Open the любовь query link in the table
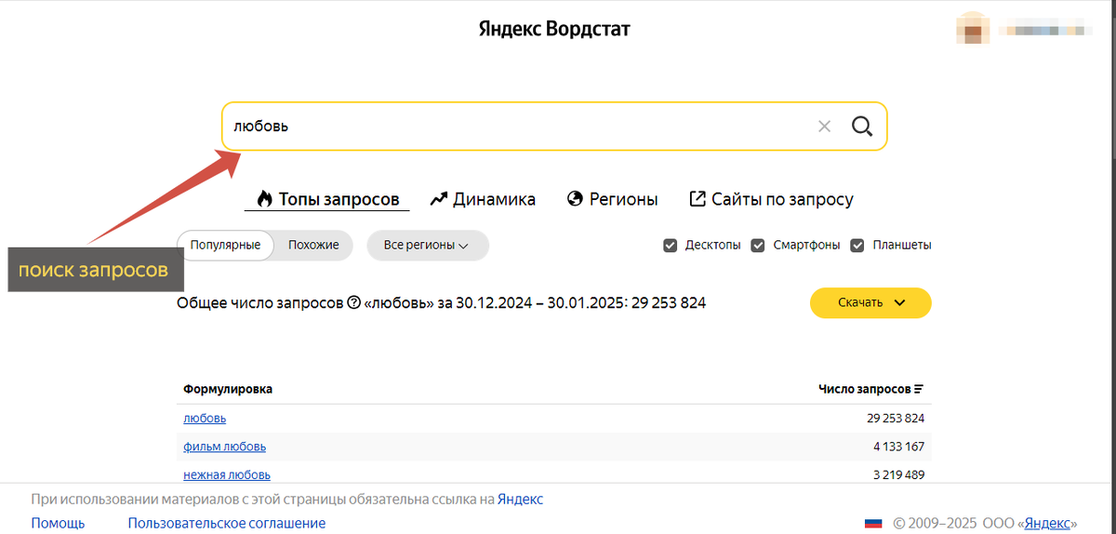 (x=205, y=419)
